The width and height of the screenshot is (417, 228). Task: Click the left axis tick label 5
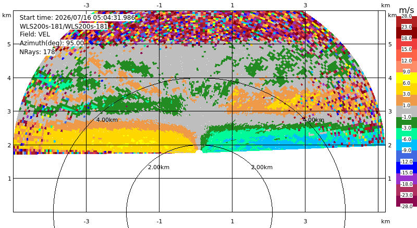pos(9,44)
